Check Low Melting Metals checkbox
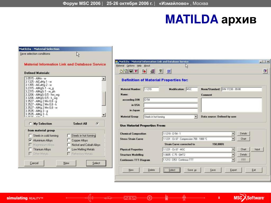271x203 pixels. (69, 149)
